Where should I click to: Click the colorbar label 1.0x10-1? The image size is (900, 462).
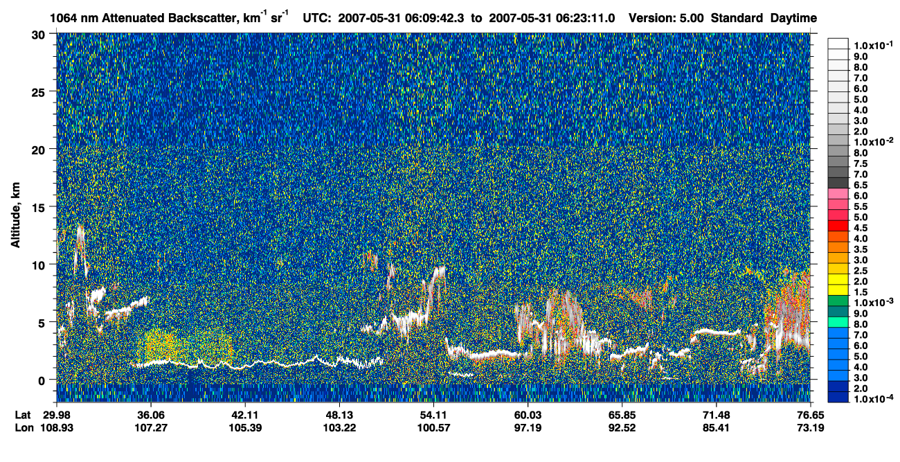pyautogui.click(x=874, y=44)
